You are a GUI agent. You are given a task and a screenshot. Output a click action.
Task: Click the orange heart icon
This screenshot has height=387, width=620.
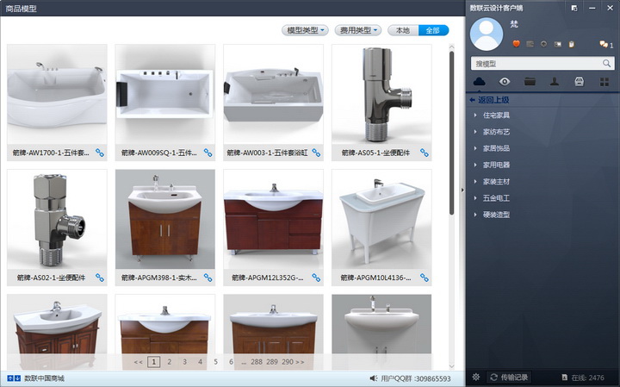(x=516, y=44)
